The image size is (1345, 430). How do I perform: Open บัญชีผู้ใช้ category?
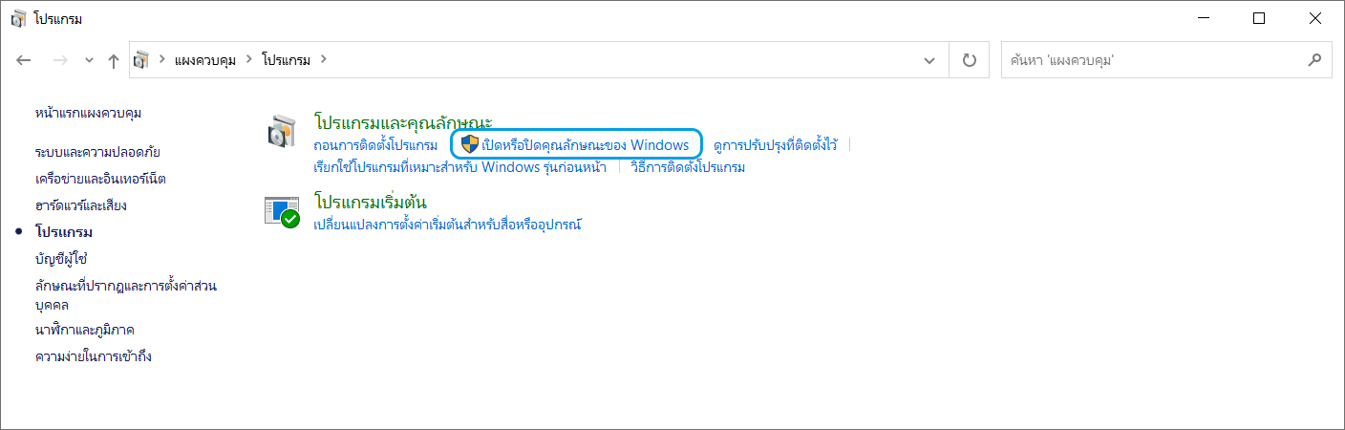[x=61, y=259]
